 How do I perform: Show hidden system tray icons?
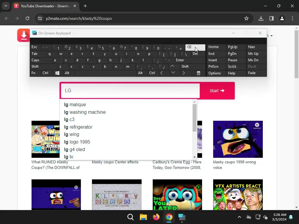point(239,217)
